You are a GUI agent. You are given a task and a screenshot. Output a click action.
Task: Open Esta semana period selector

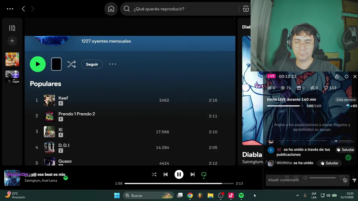point(346,100)
